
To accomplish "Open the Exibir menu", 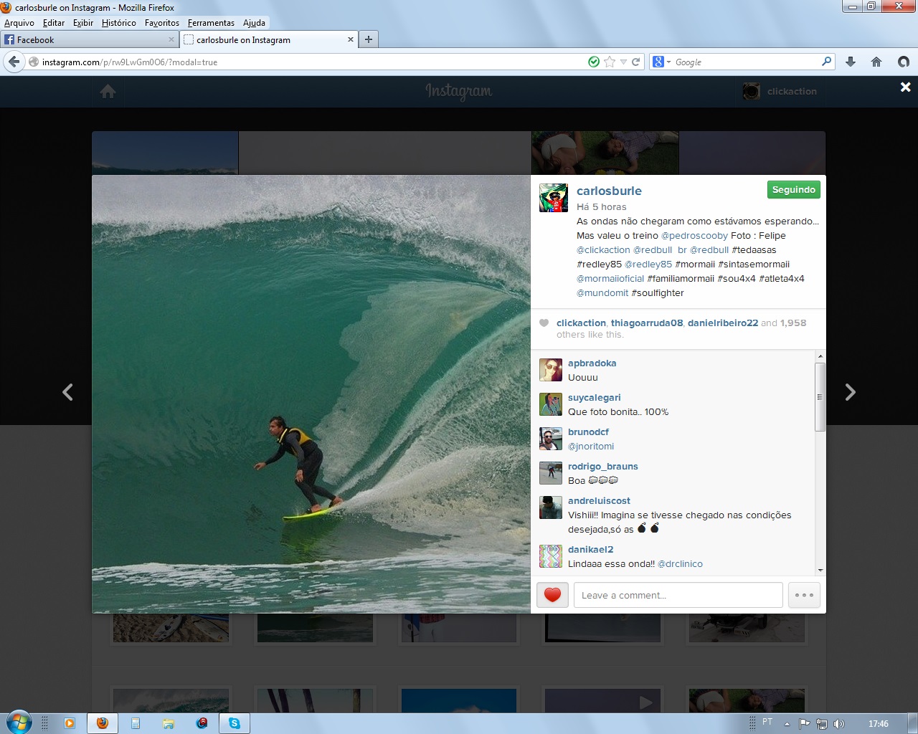I will pyautogui.click(x=83, y=23).
